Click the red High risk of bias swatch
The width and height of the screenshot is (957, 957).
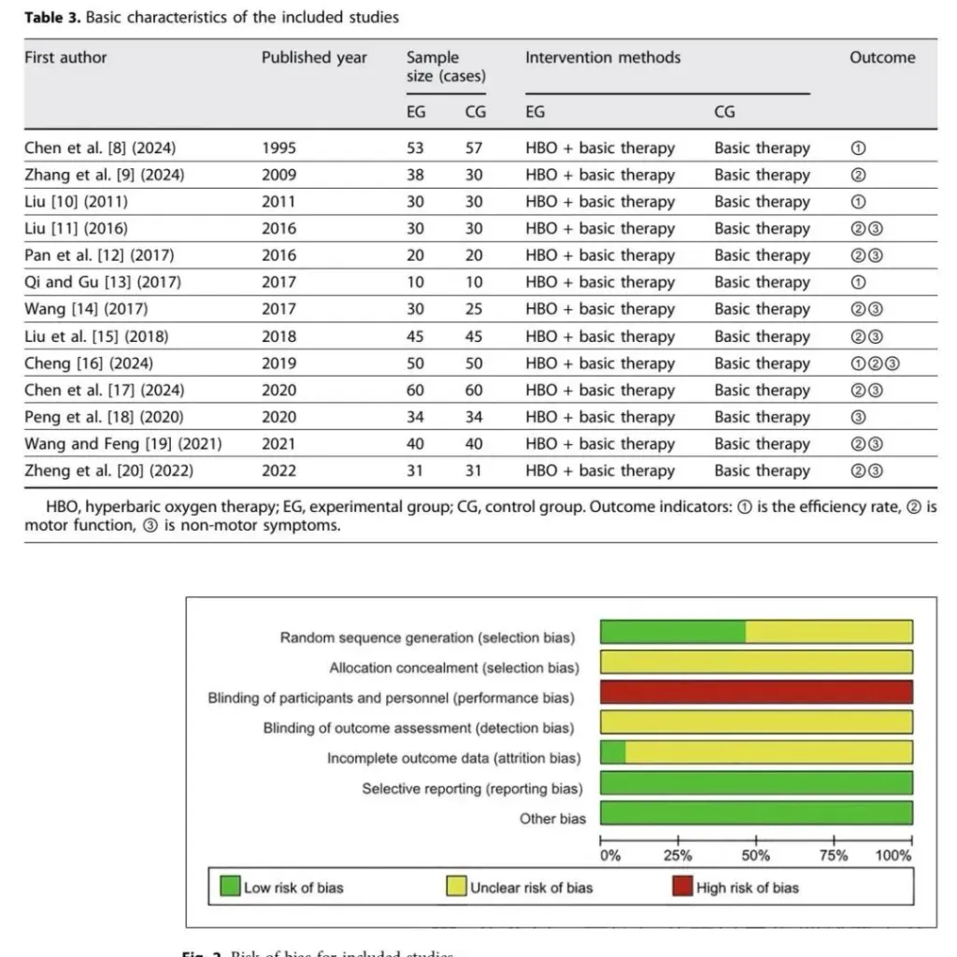[682, 887]
